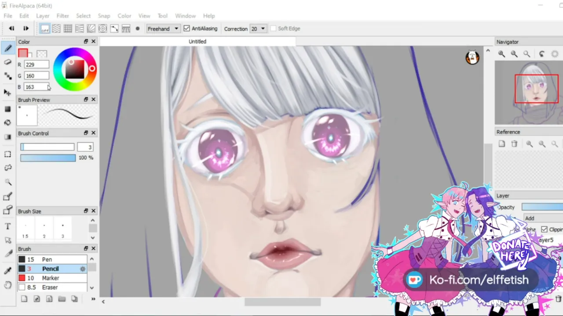Open the Select menu
This screenshot has height=316, width=563.
click(x=83, y=16)
